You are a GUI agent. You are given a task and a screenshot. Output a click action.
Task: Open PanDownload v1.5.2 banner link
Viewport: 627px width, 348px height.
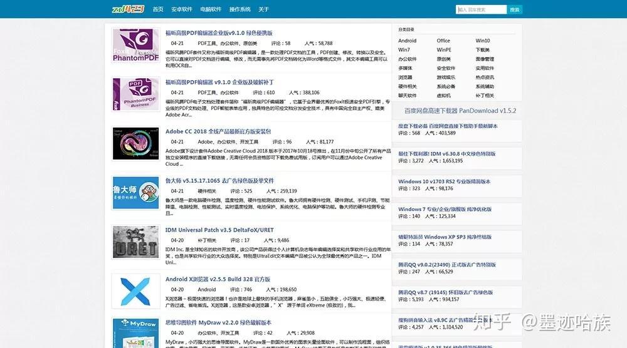pyautogui.click(x=460, y=111)
